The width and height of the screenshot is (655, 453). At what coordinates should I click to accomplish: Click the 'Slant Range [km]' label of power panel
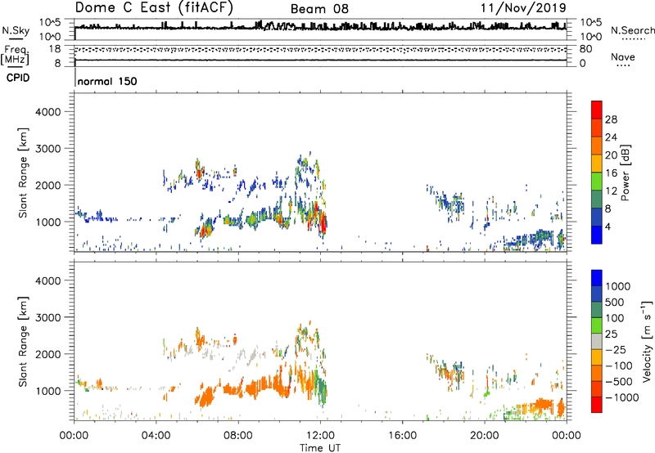pos(23,173)
